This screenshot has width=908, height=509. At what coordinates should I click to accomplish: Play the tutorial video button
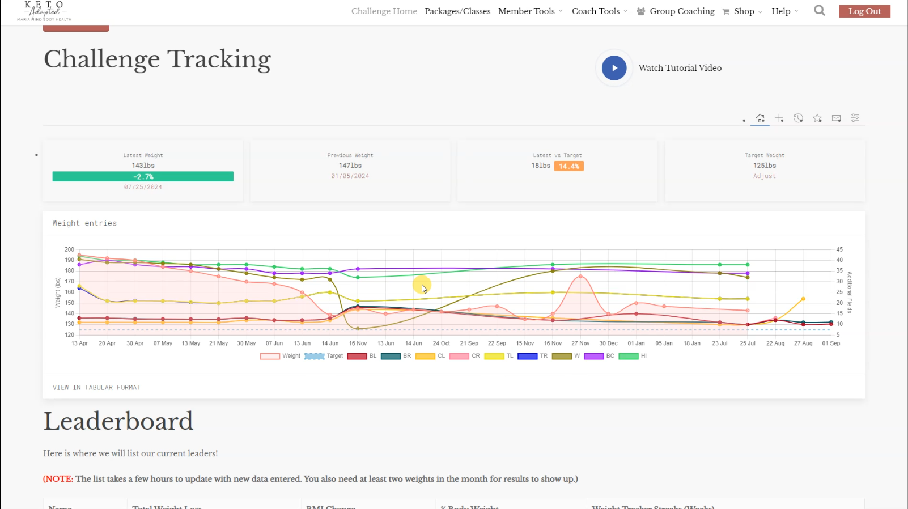[x=614, y=68]
